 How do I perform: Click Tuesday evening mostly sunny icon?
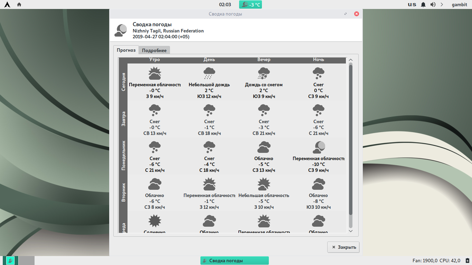click(264, 184)
